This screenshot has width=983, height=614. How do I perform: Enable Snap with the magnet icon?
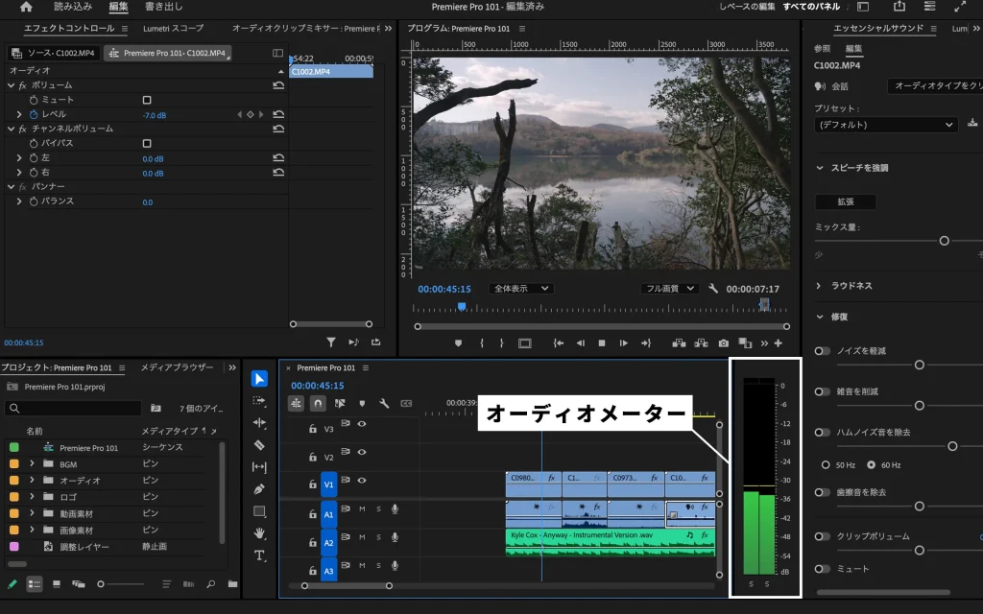click(x=317, y=403)
